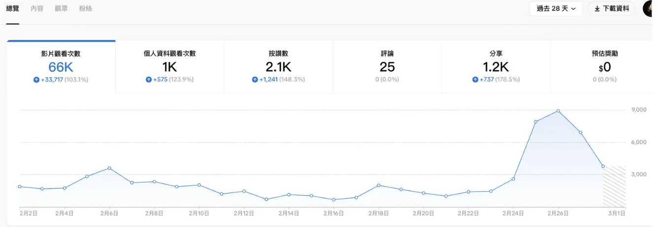Click the chart data point at 2月6日

(x=109, y=168)
